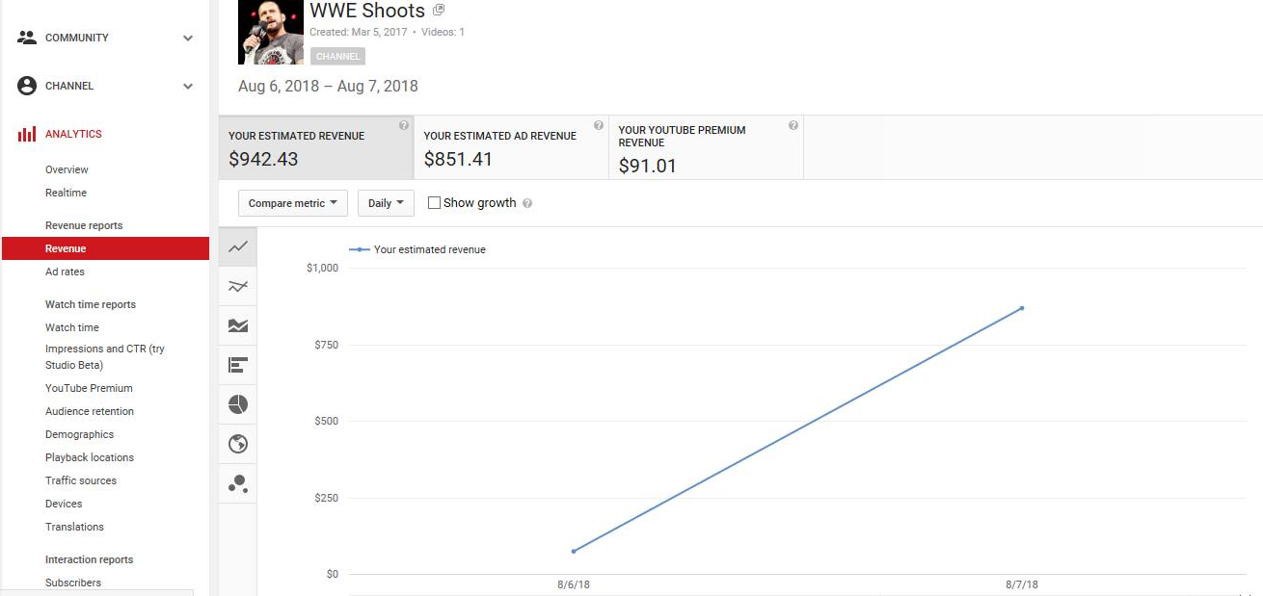
Task: Click help icon next to Show growth
Action: [x=527, y=203]
